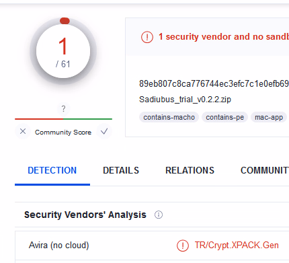Click the info icon beside Security Vendors' Analysis
Viewport: 289px width, 263px height.
(159, 215)
